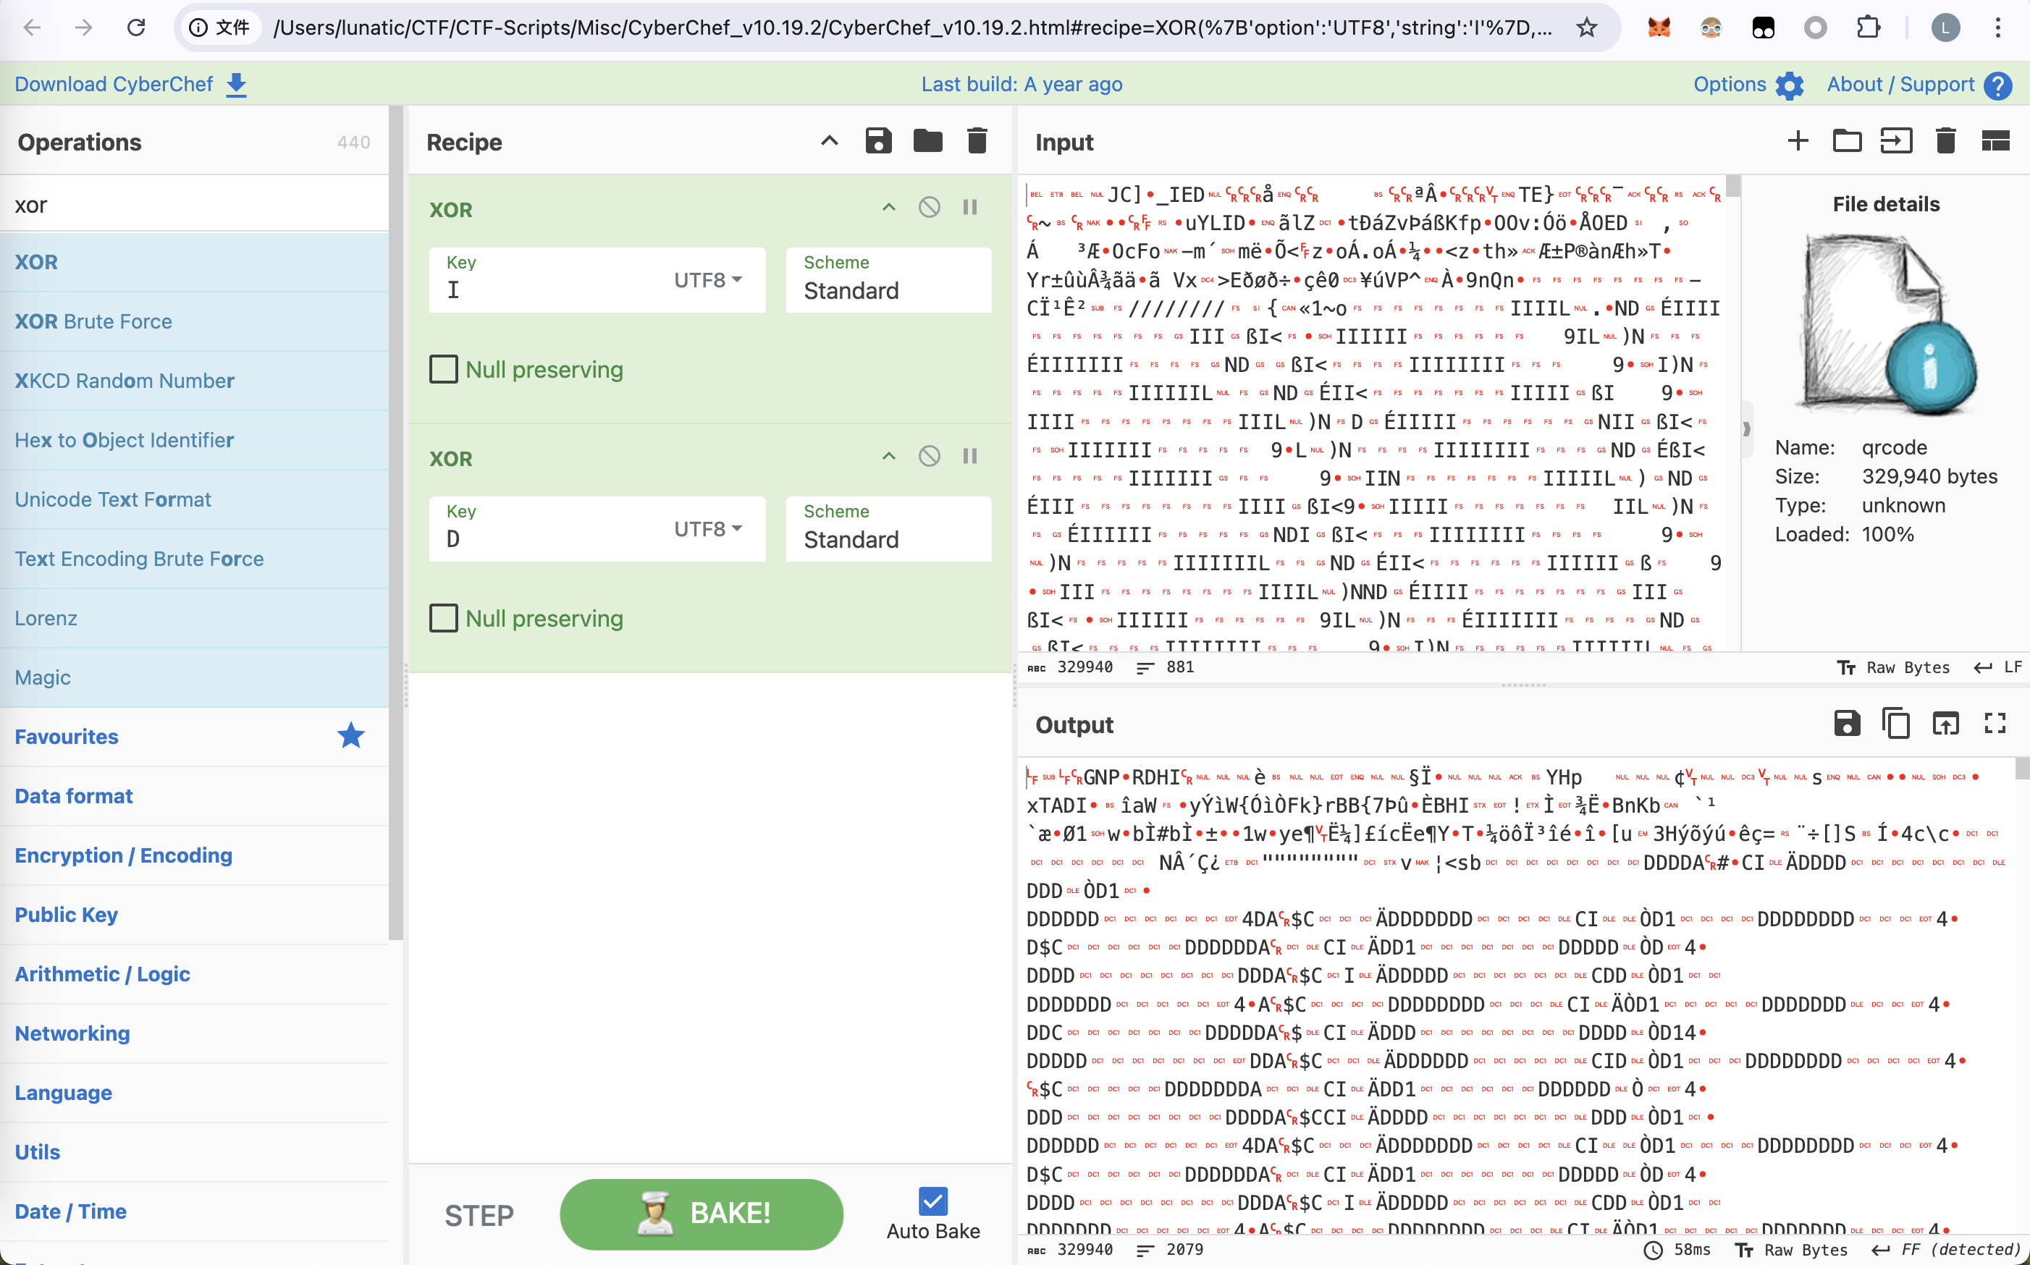This screenshot has height=1265, width=2030.
Task: Load a recipe via the folder icon
Action: point(927,141)
